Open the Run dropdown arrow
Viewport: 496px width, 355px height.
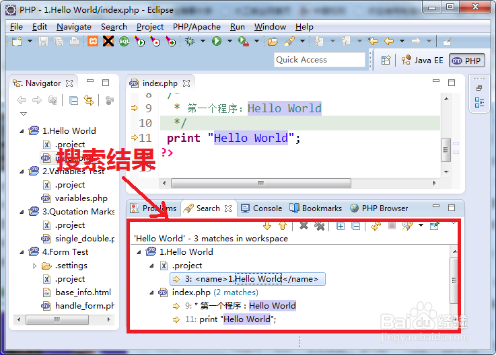pos(229,41)
